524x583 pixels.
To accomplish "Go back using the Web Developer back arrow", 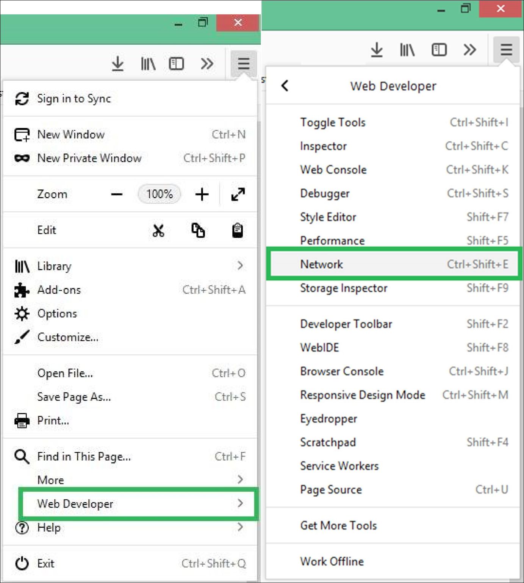I will click(x=285, y=86).
